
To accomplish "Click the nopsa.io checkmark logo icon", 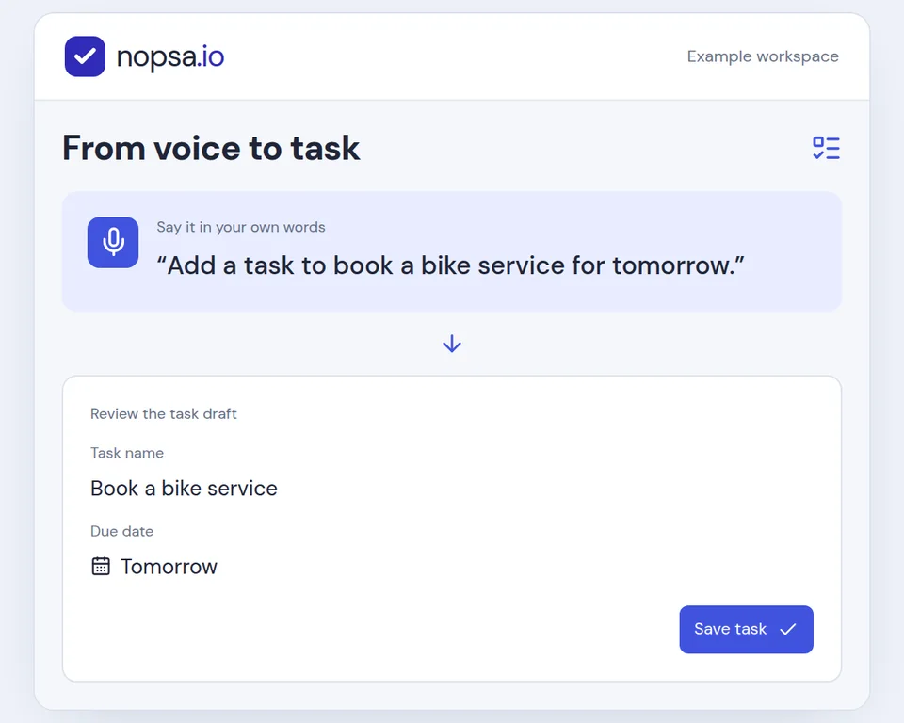I will (85, 56).
